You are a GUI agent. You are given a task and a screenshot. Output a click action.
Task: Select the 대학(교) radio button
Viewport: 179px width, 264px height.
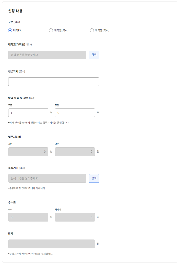(x=10, y=30)
